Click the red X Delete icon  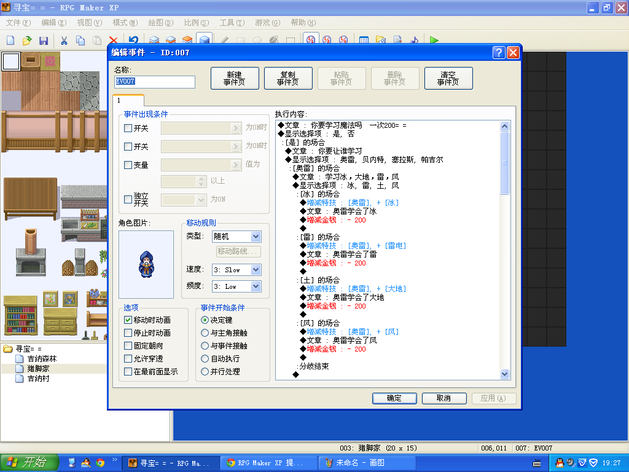[x=113, y=40]
